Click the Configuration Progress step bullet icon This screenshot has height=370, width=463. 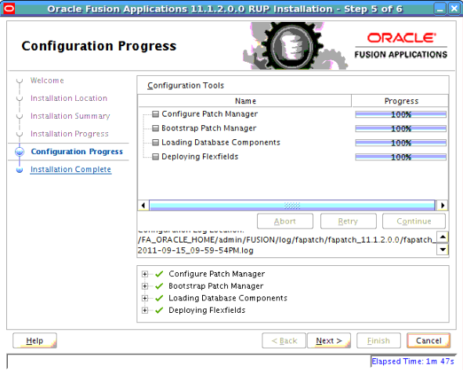pos(20,152)
